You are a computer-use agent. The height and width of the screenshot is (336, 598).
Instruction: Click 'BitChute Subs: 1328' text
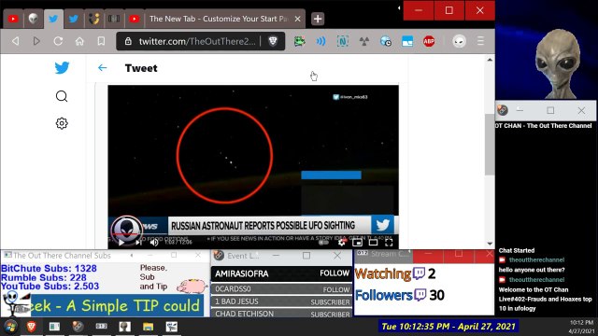point(49,269)
